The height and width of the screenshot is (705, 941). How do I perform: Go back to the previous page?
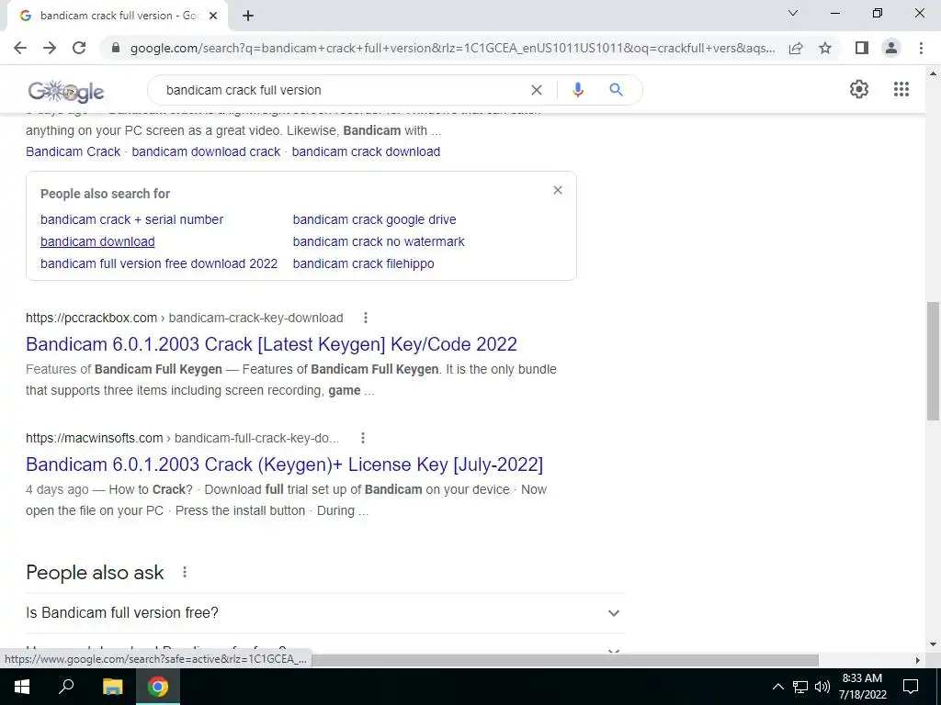(20, 48)
